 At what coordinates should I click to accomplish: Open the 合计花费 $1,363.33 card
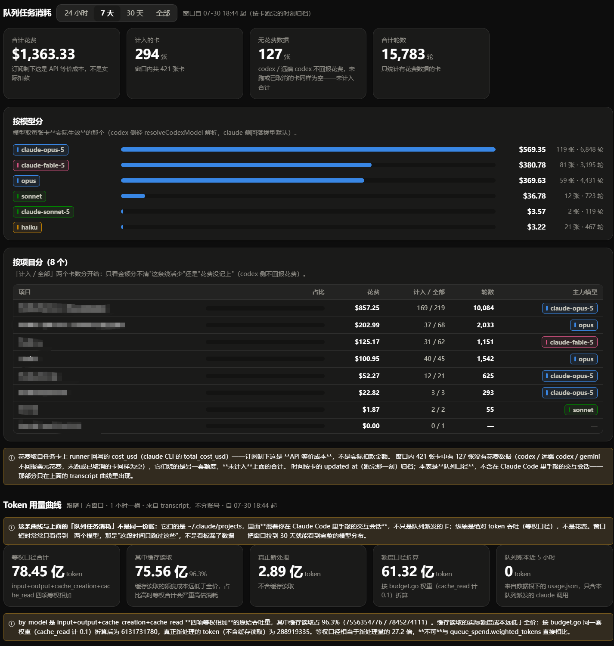pos(62,63)
